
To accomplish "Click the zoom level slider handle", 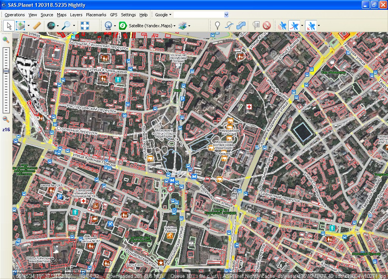I will pos(6,71).
